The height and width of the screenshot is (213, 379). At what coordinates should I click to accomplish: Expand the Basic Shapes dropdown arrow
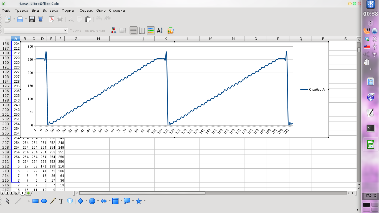86,201
